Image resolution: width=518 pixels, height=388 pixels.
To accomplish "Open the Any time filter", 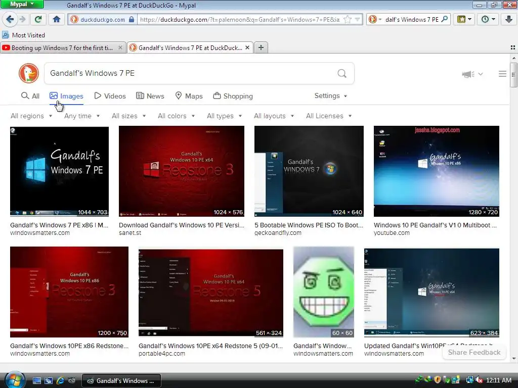I will [x=82, y=116].
